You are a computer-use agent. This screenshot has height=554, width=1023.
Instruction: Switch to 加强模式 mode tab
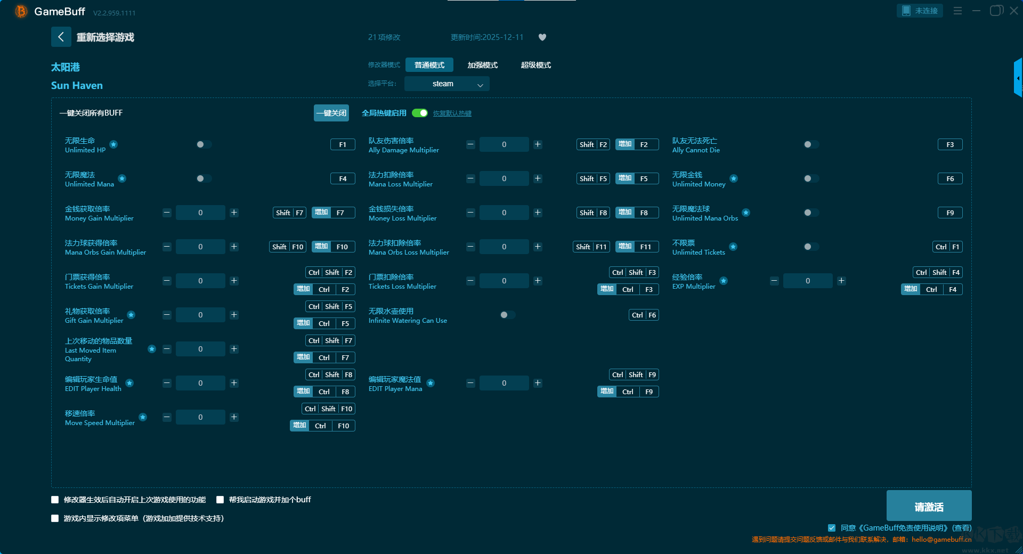click(x=482, y=65)
